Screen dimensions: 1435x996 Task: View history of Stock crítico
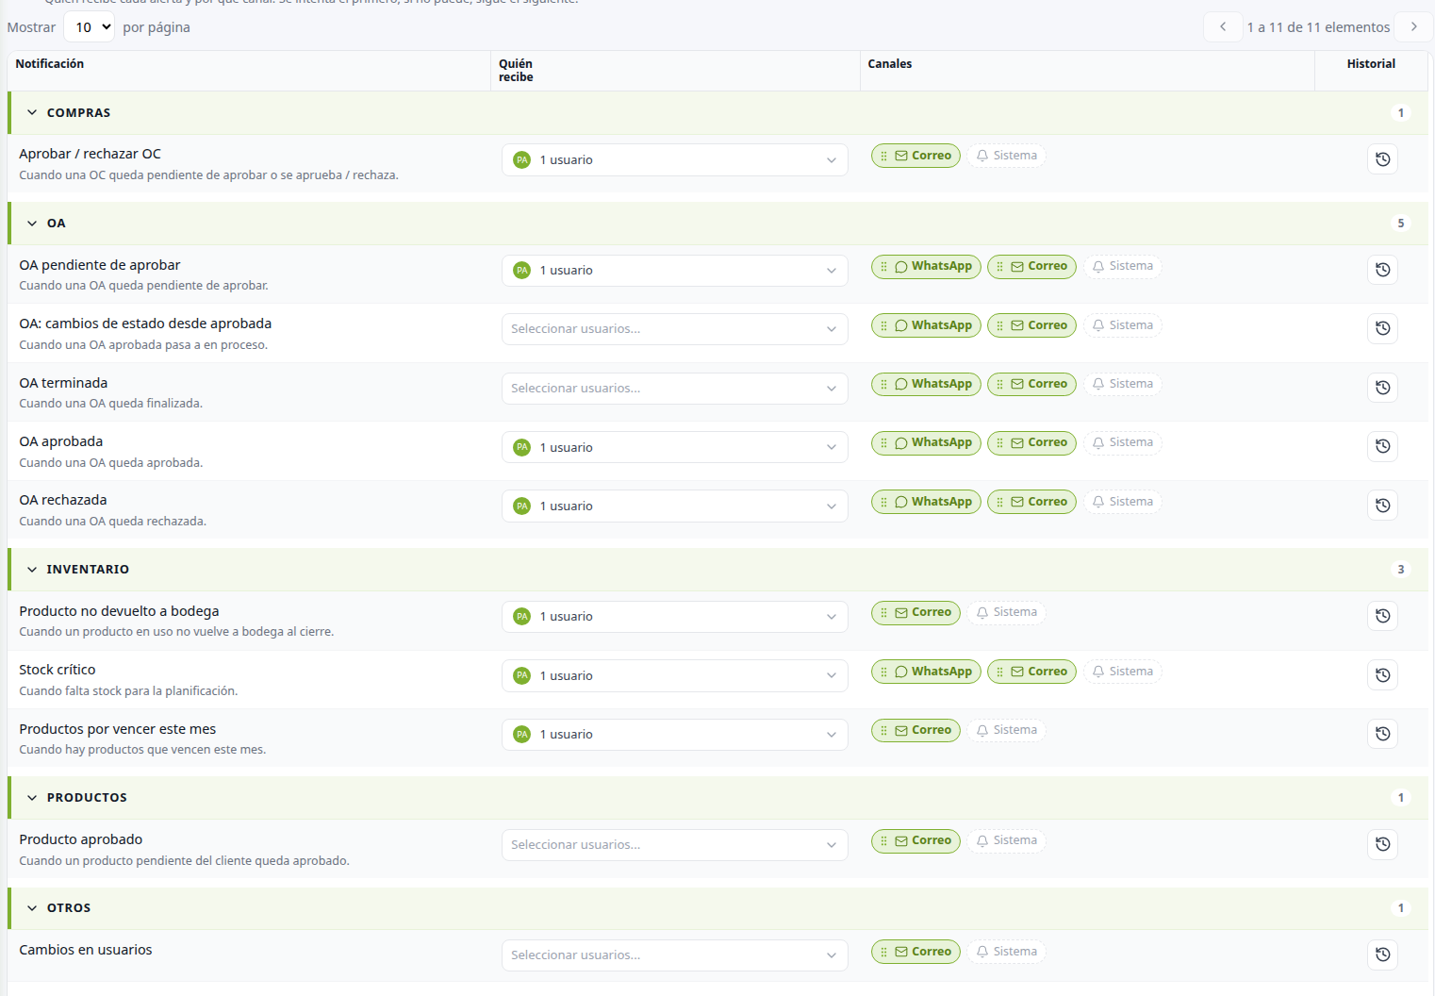coord(1382,675)
